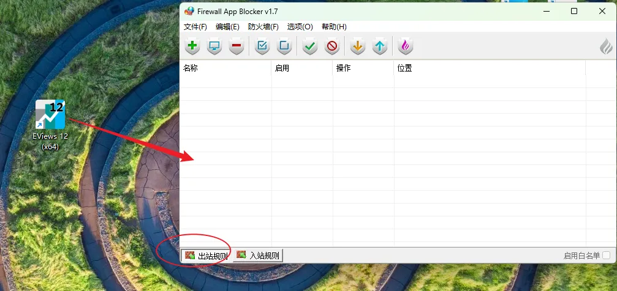This screenshot has height=291, width=617.
Task: Sort by the 名称 column header
Action: (225, 68)
